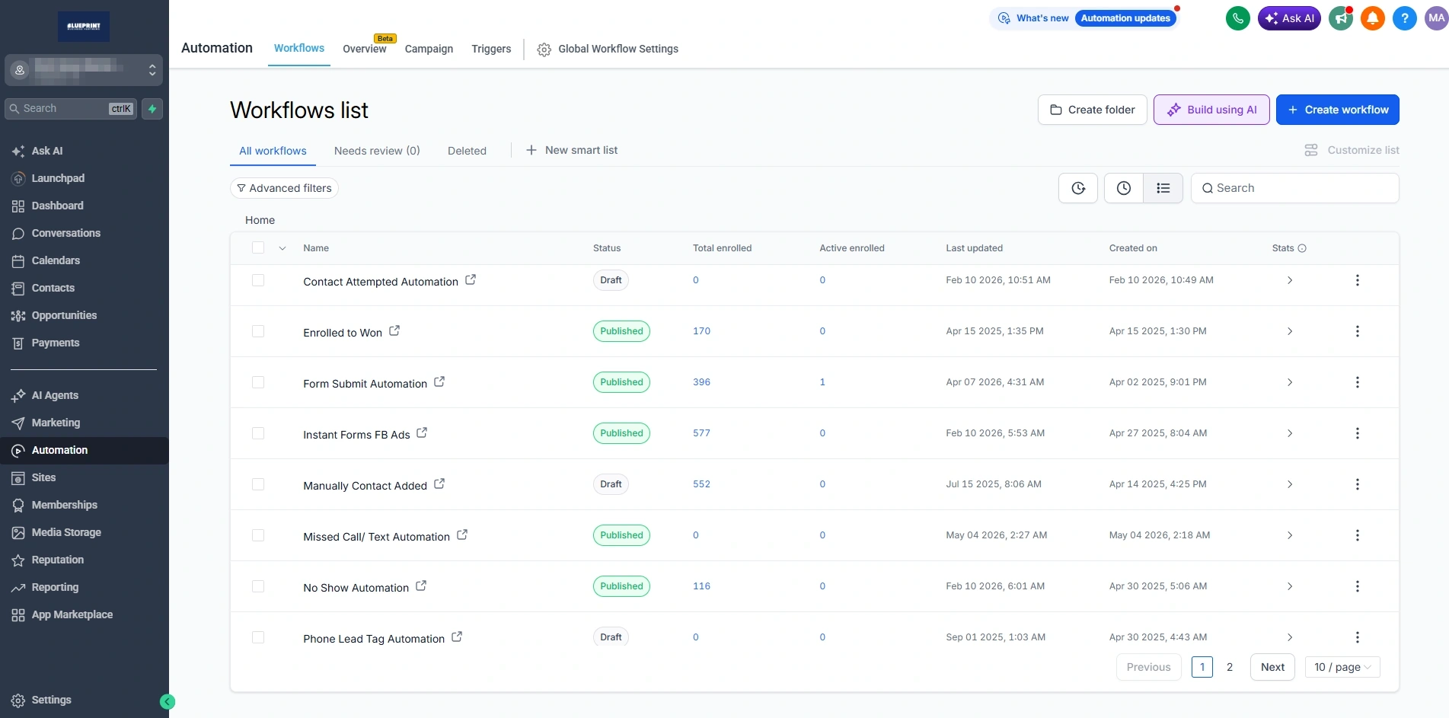Expand selection options chevron beside header checkbox
Image resolution: width=1449 pixels, height=718 pixels.
(282, 248)
